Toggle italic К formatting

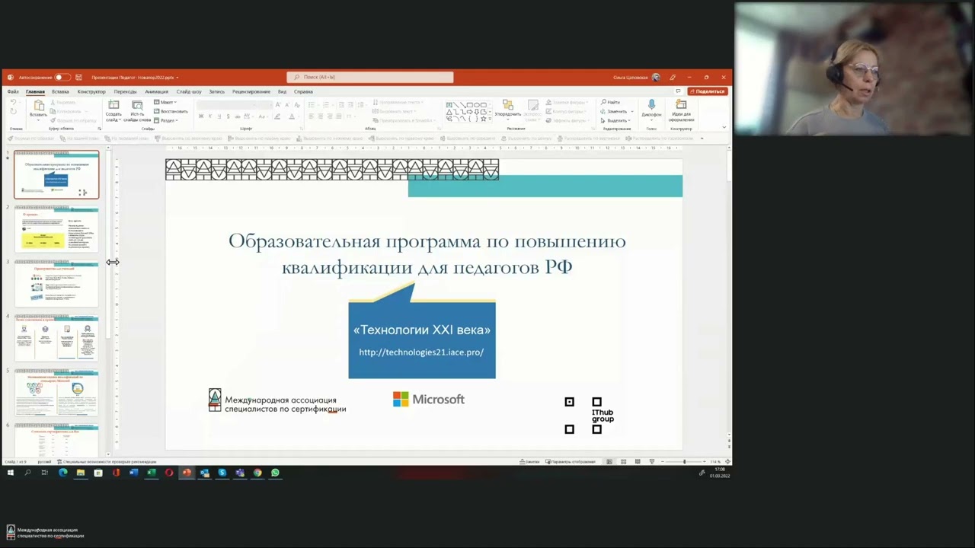click(210, 116)
